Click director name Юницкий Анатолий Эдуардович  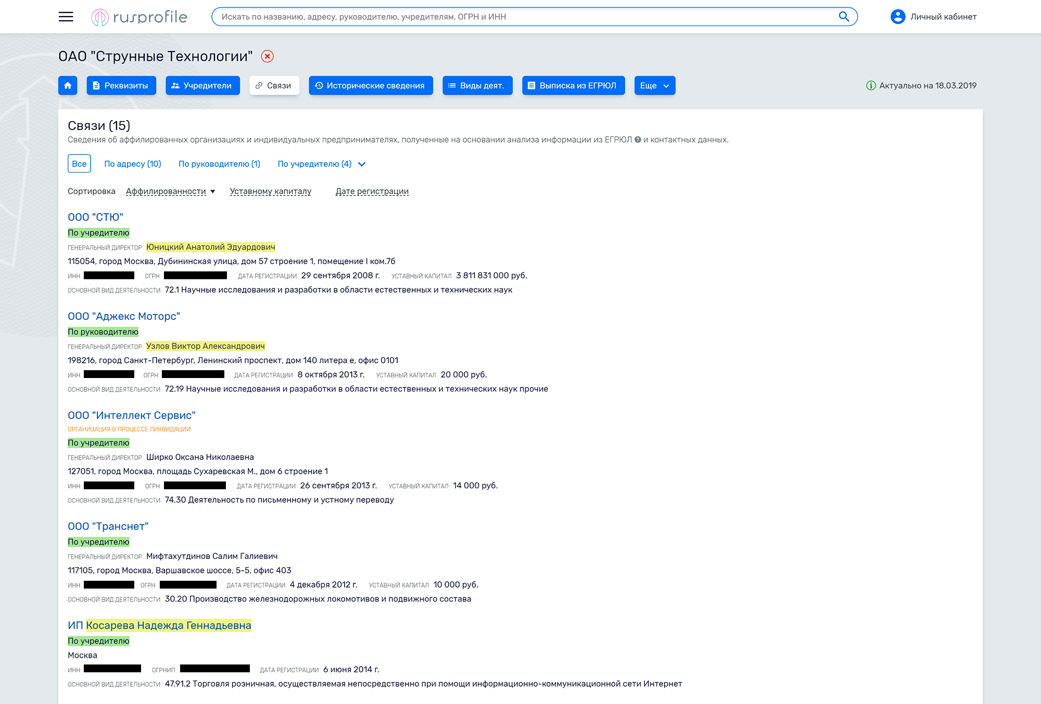tap(211, 247)
